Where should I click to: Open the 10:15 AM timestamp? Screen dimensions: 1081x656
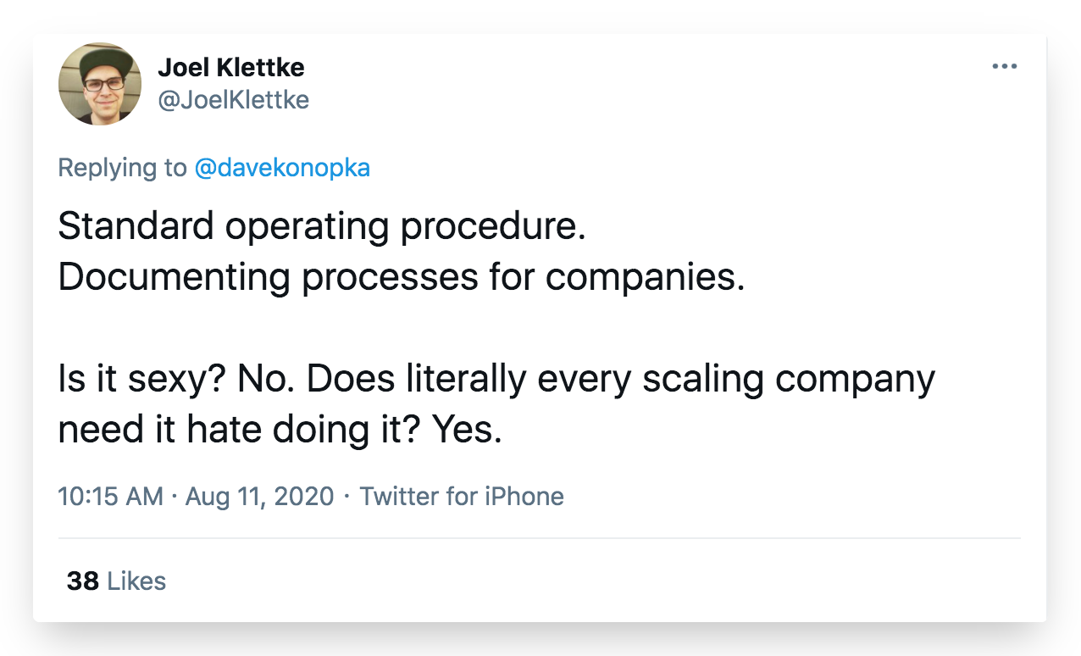point(110,496)
